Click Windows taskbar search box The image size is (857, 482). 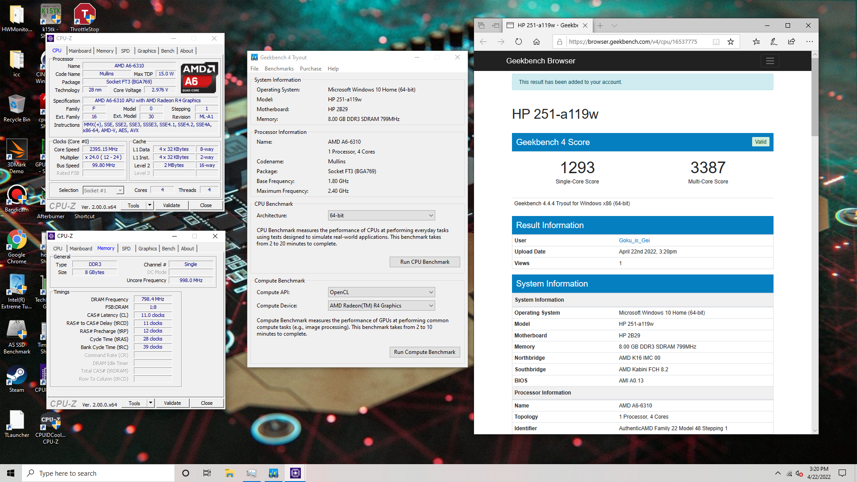coord(98,473)
